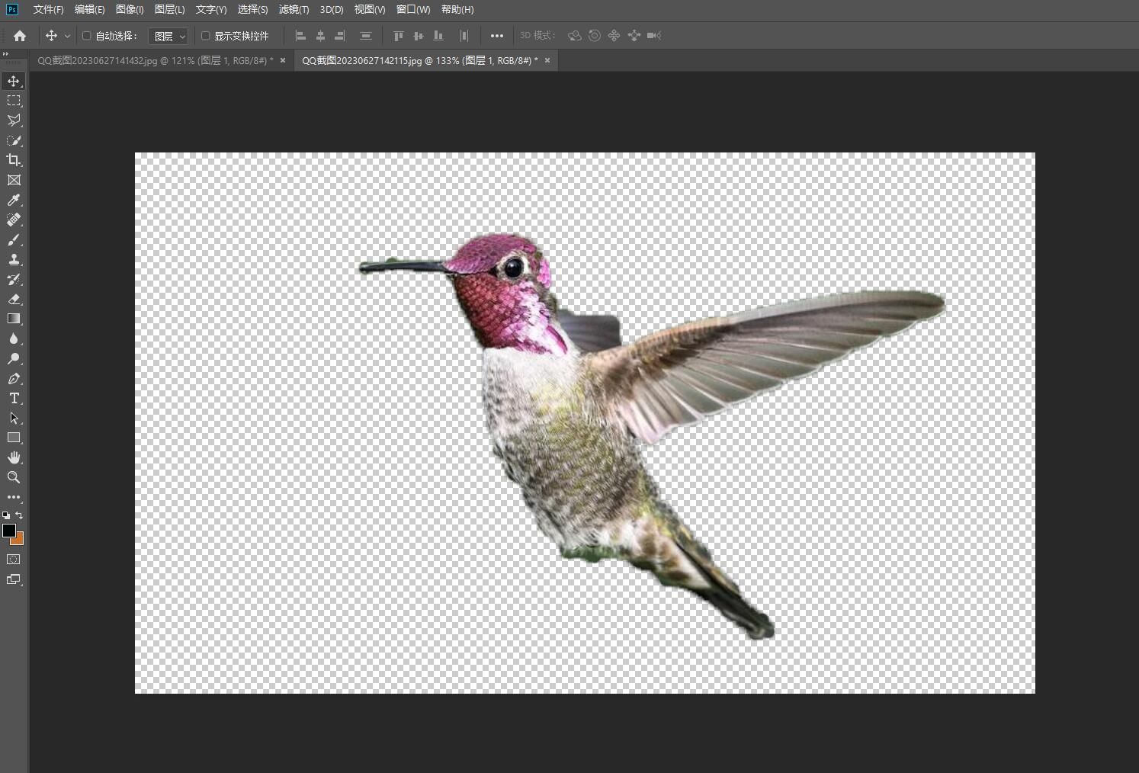Select the Horizontal Type tool
The width and height of the screenshot is (1139, 773).
click(14, 398)
